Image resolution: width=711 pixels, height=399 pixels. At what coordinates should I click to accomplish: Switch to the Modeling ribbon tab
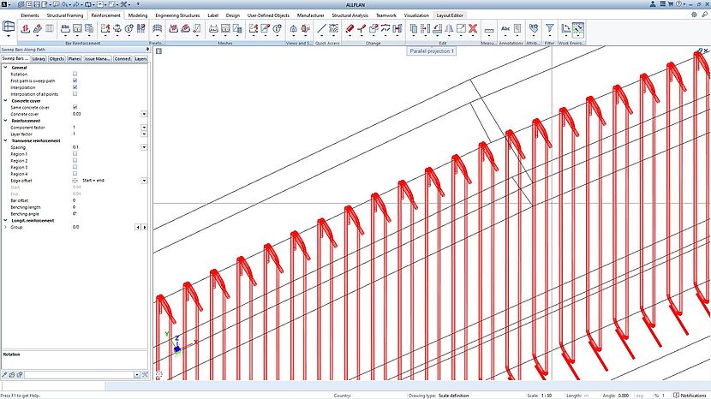coord(138,15)
